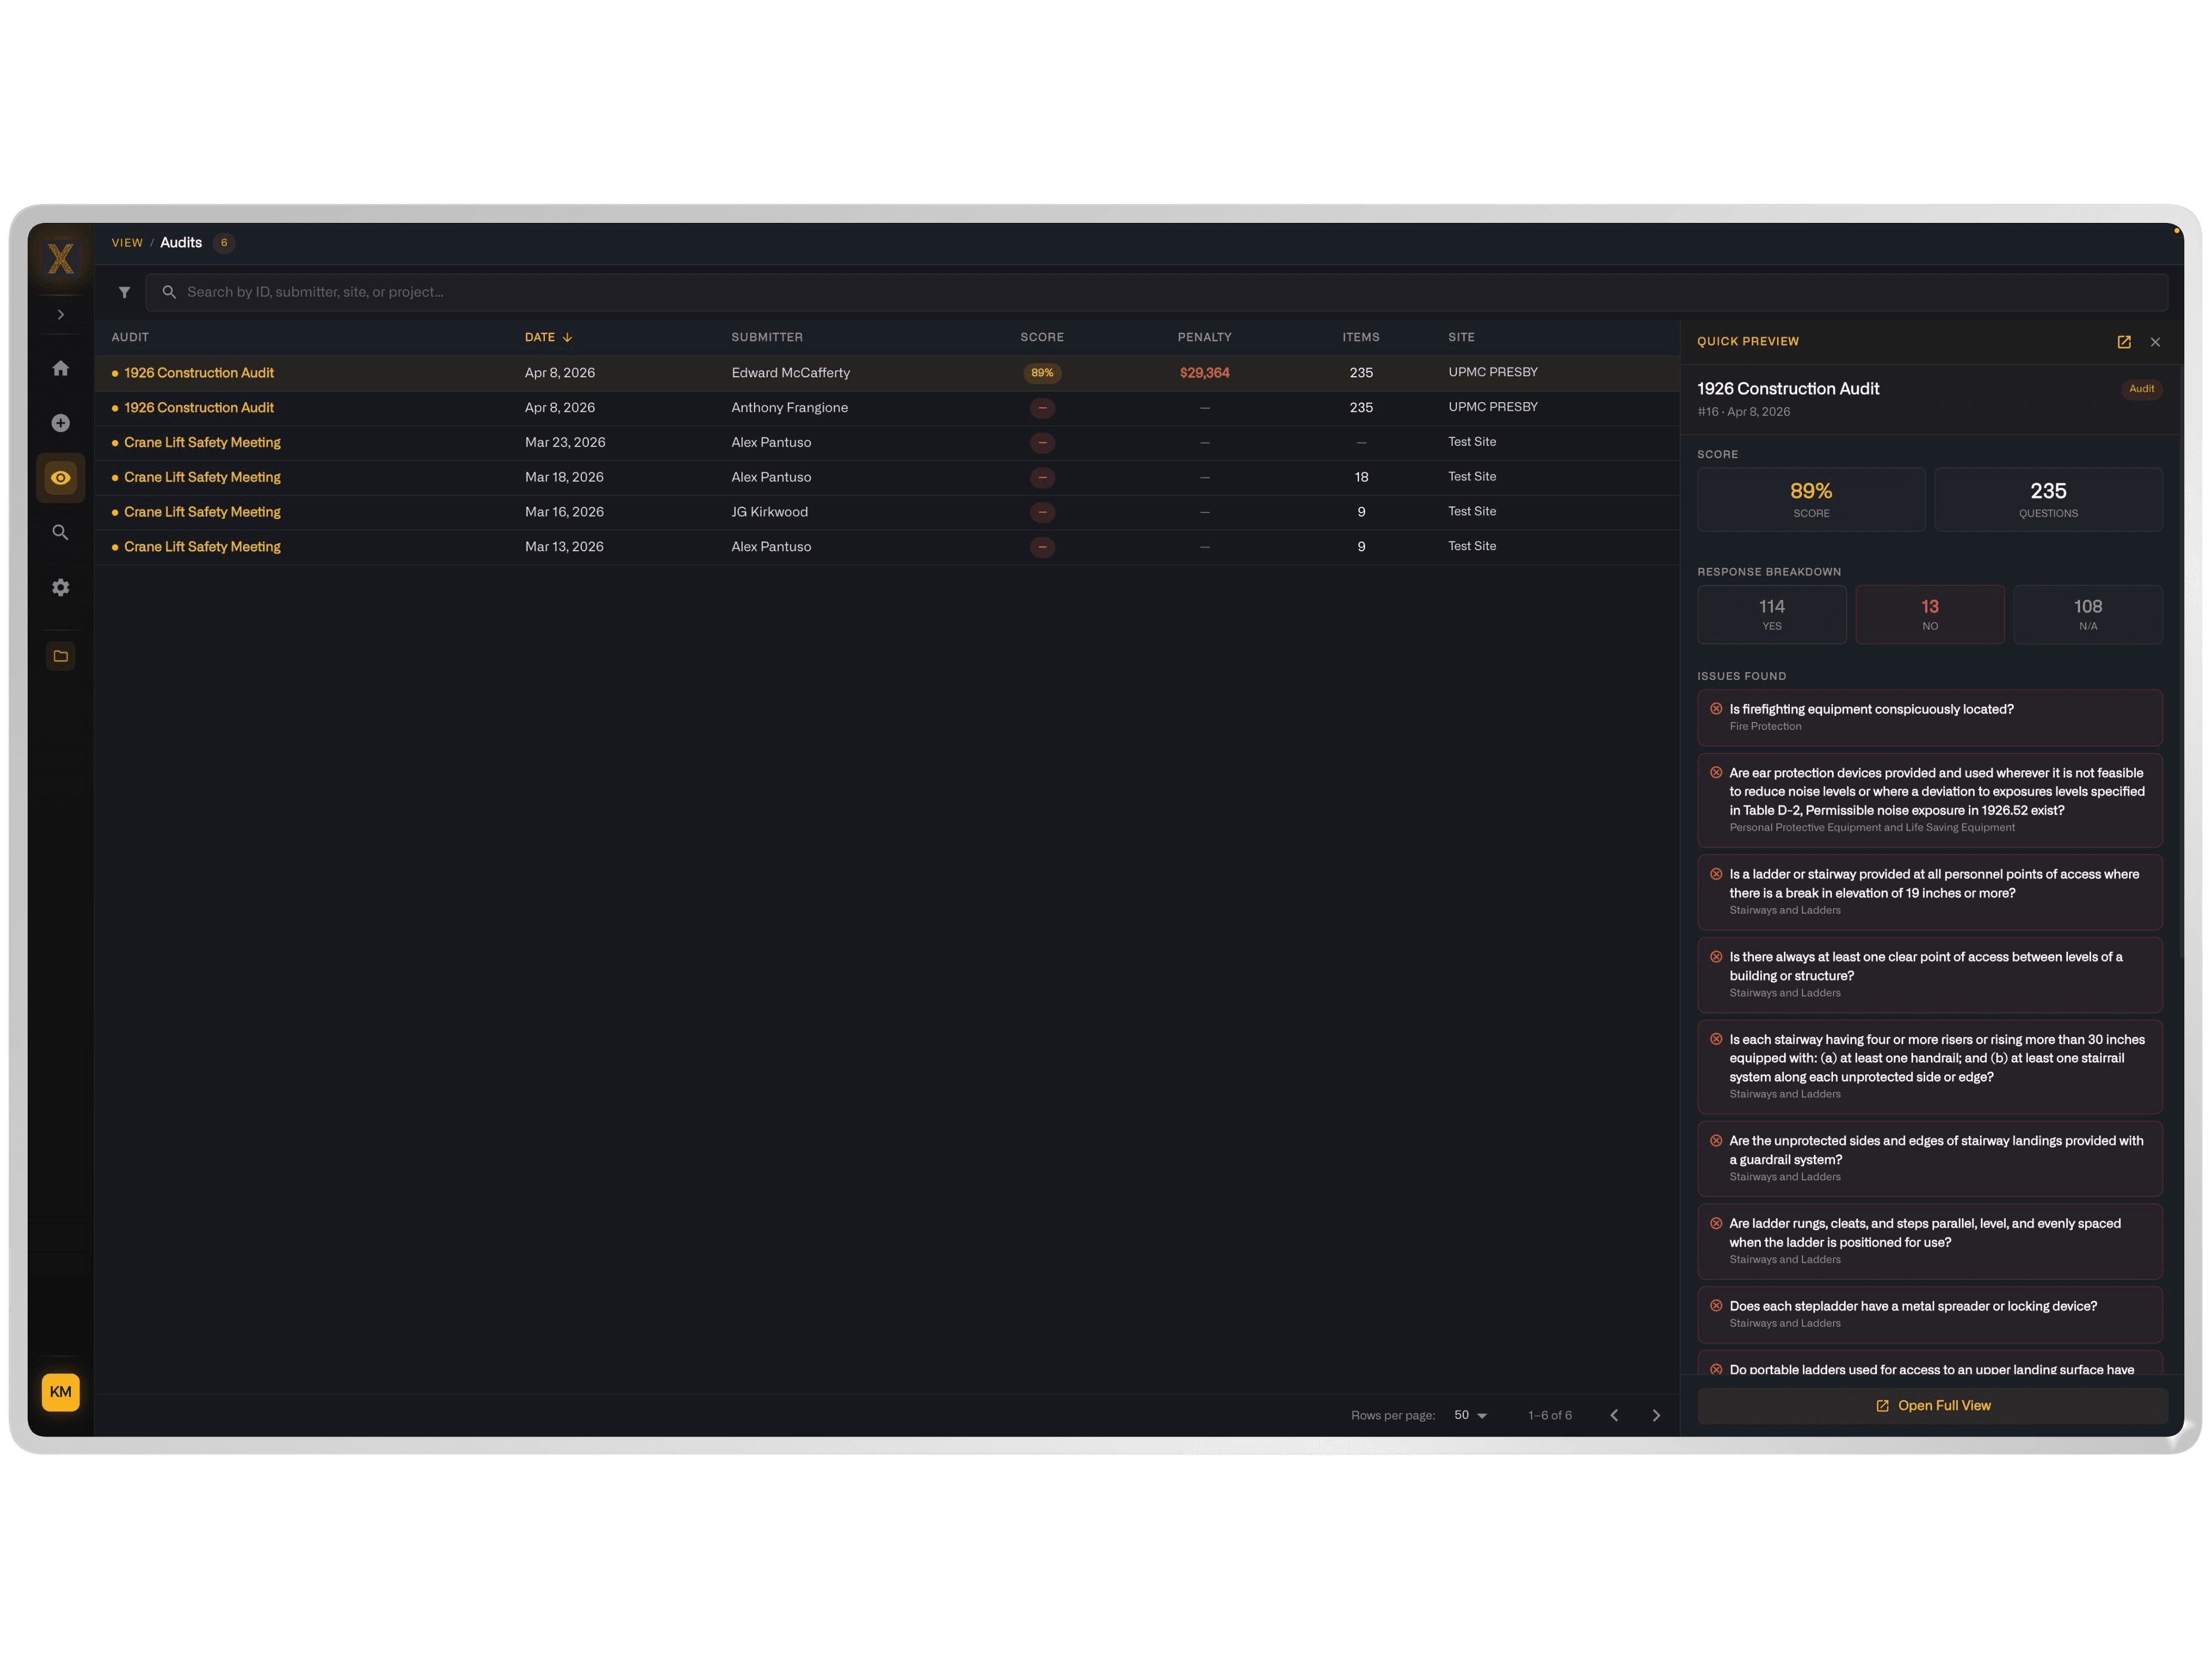Click the Anthony Frangione submitter cell
This screenshot has height=1659, width=2212.
coord(789,408)
